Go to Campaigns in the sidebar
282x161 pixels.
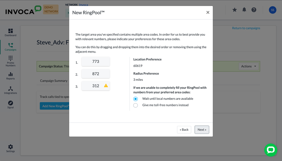click(x=10, y=47)
